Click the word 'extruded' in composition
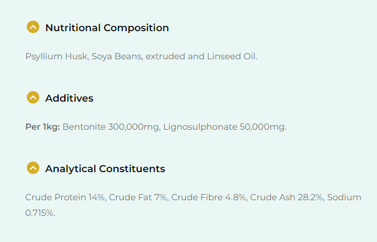Viewport: 377px width, 242px height. coord(165,57)
